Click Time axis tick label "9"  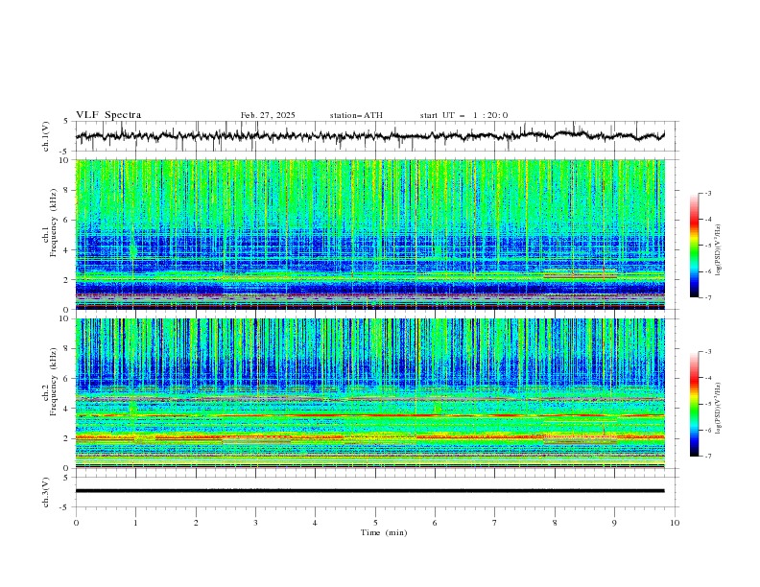point(614,523)
